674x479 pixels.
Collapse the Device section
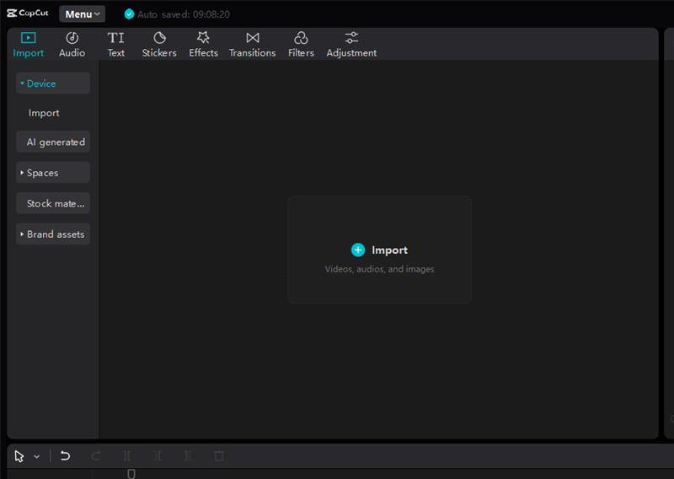tap(52, 83)
